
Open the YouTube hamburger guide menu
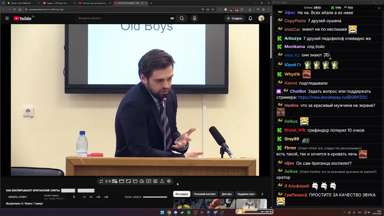click(x=7, y=18)
